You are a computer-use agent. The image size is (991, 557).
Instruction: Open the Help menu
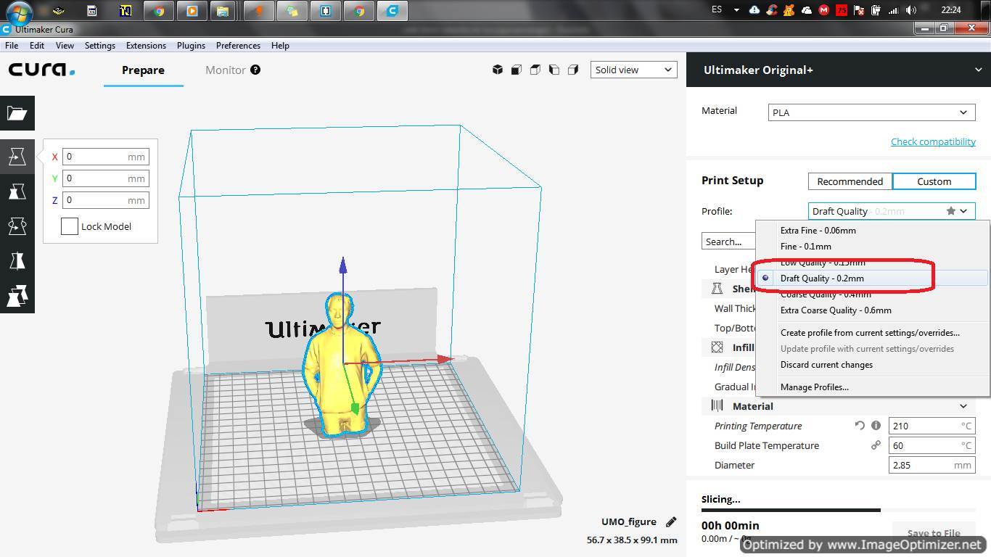click(x=280, y=45)
